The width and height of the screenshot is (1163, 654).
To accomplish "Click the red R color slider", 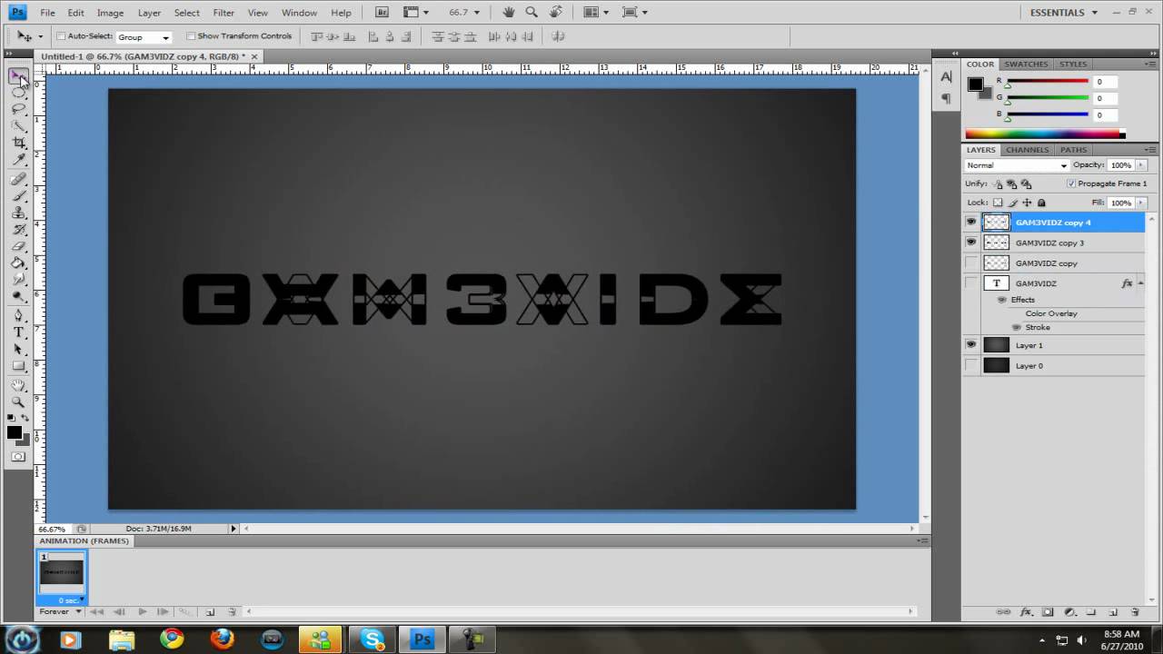I will point(1047,82).
